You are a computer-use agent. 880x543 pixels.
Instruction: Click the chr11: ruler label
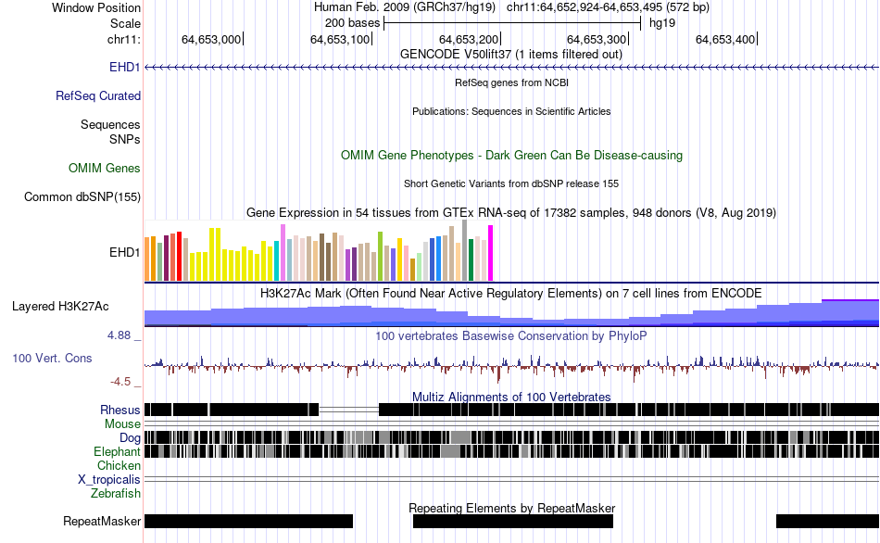[123, 40]
